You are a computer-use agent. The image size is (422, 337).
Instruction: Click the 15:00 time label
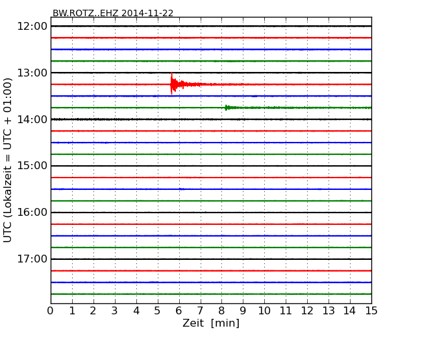tap(32, 166)
